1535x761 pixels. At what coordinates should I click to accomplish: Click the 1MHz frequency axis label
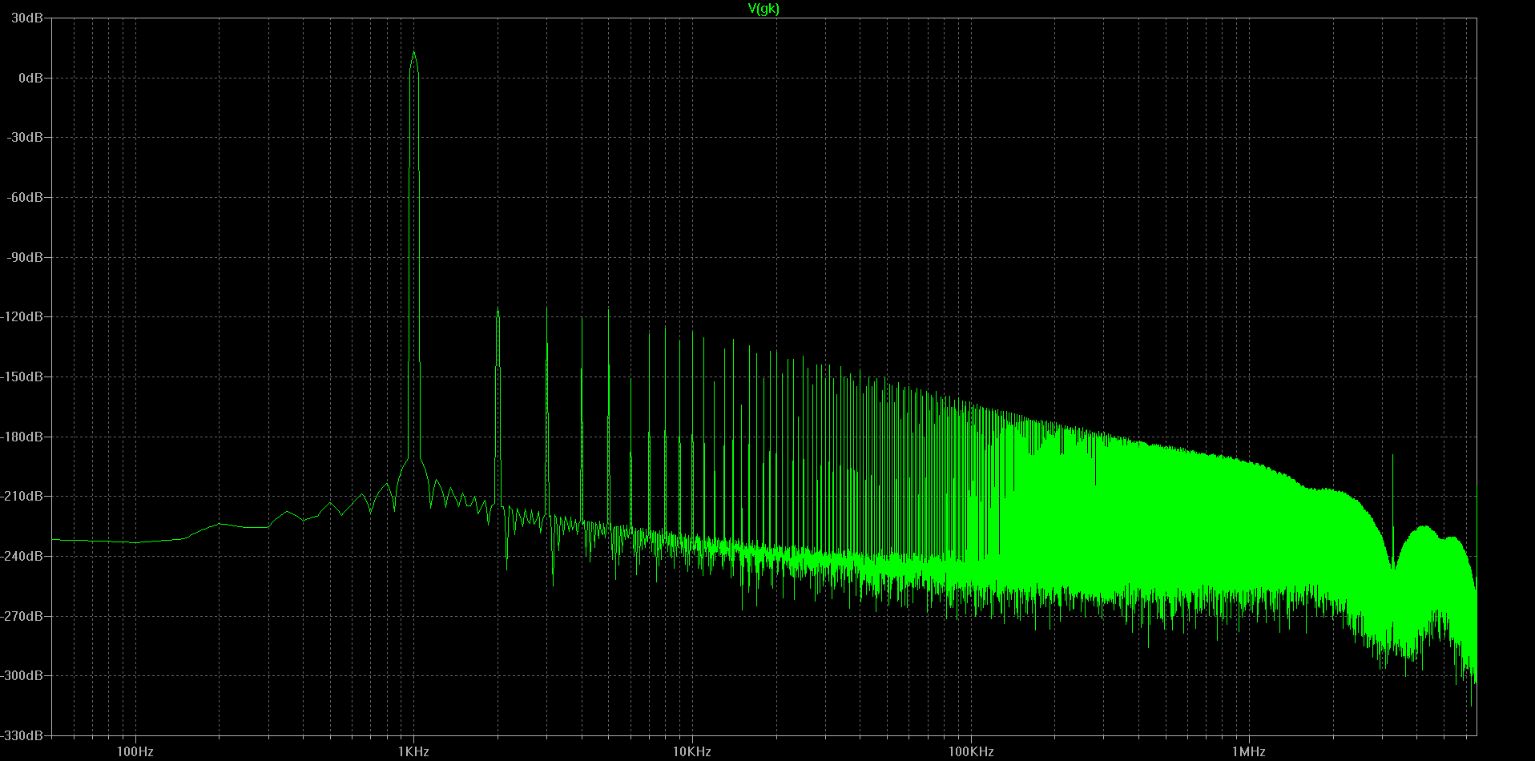coord(1249,751)
